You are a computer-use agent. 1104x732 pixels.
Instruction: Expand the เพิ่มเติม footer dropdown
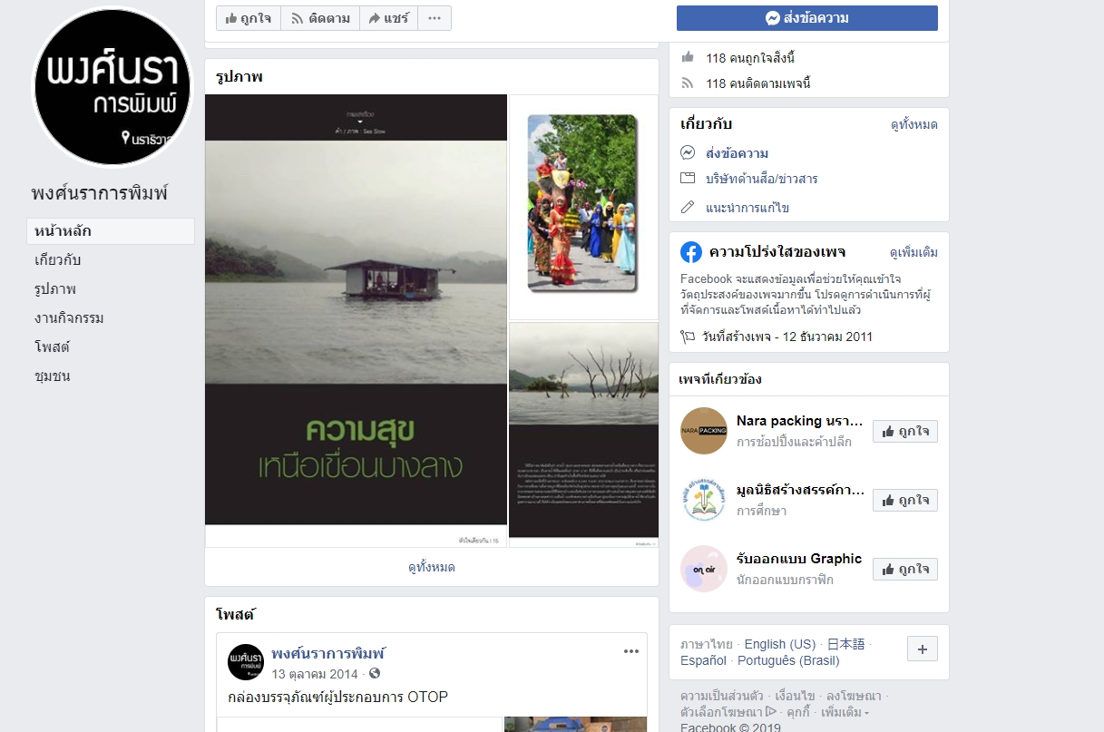coord(844,712)
